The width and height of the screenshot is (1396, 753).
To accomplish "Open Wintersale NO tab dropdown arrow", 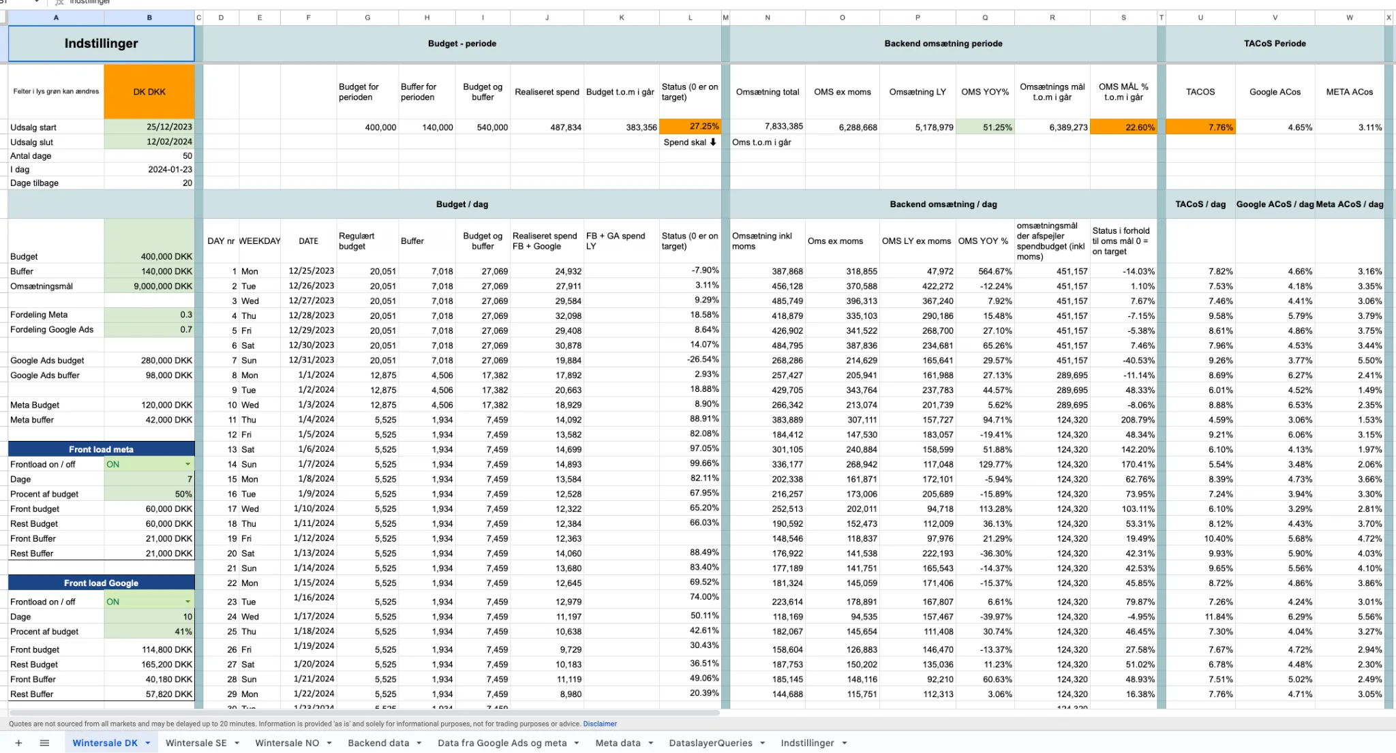I will [329, 743].
